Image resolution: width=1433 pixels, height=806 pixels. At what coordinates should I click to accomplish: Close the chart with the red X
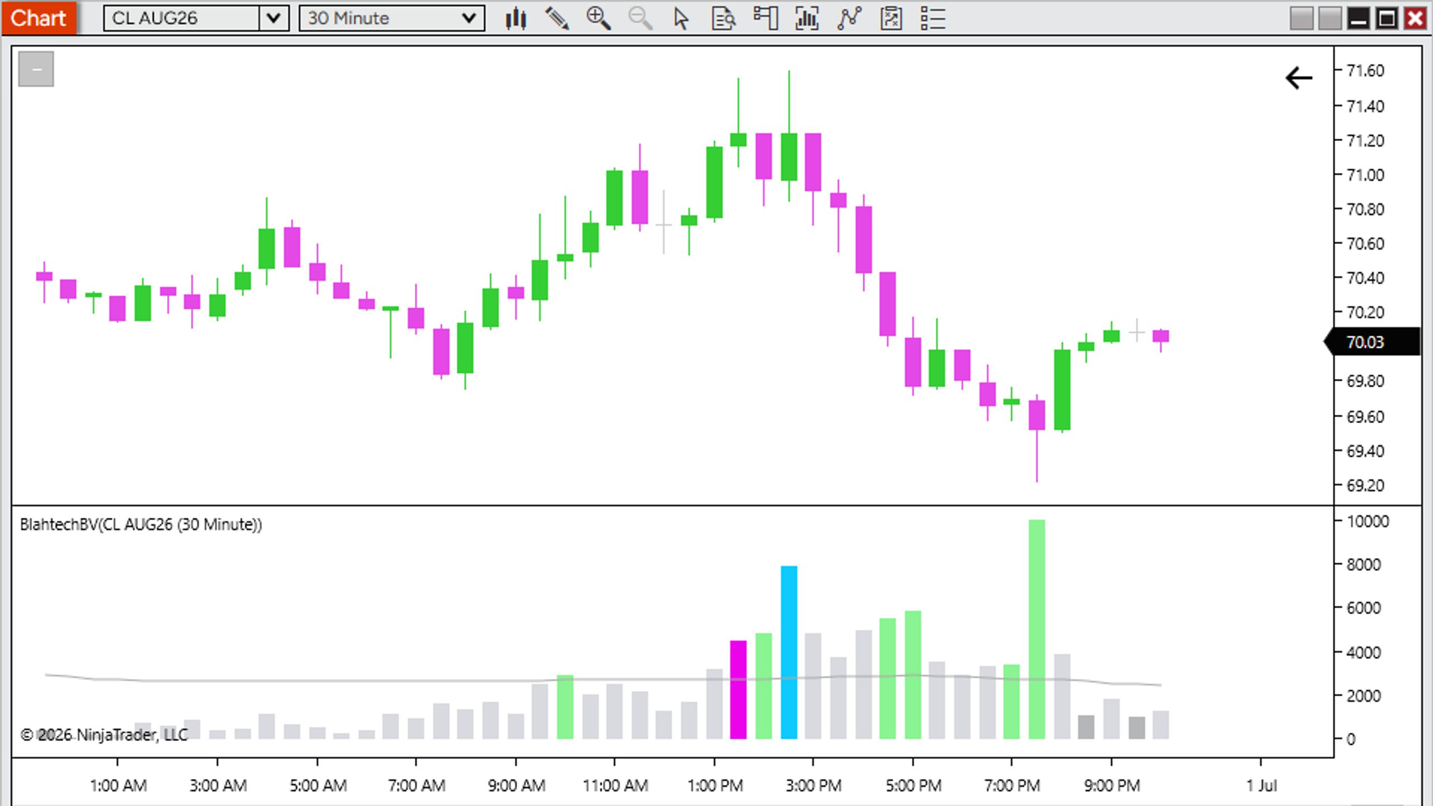[1416, 18]
